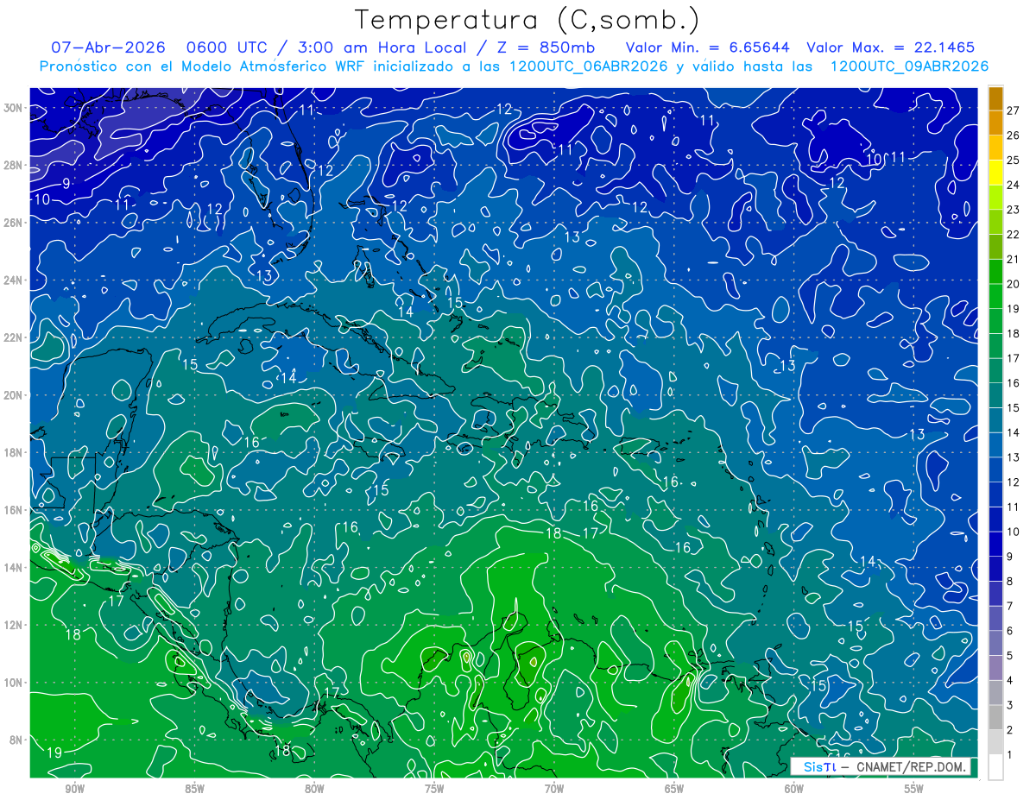Image resolution: width=1036 pixels, height=800 pixels.
Task: Click the green swatch labeled 20
Action: [995, 273]
